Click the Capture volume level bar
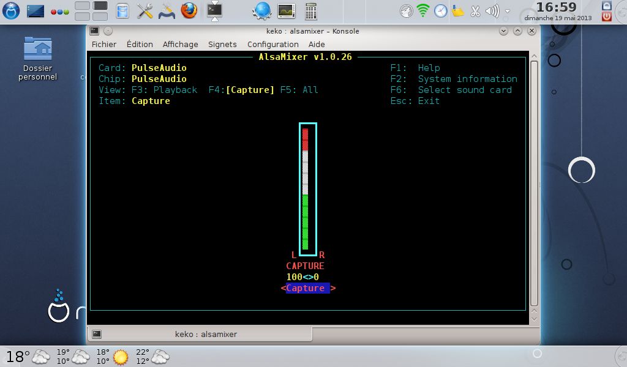The image size is (627, 367). (307, 189)
